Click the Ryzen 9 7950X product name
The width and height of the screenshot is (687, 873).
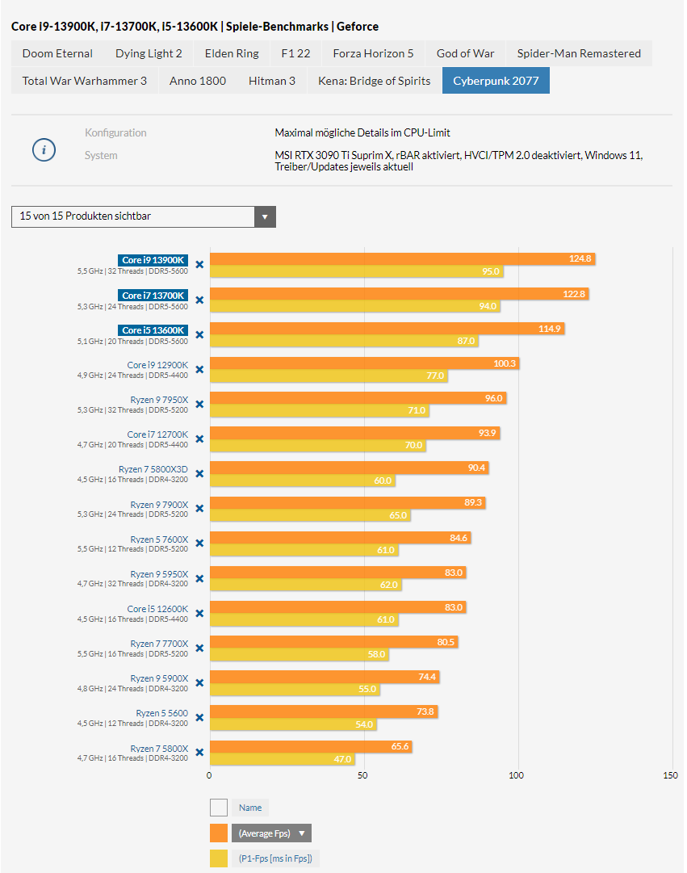pos(159,400)
